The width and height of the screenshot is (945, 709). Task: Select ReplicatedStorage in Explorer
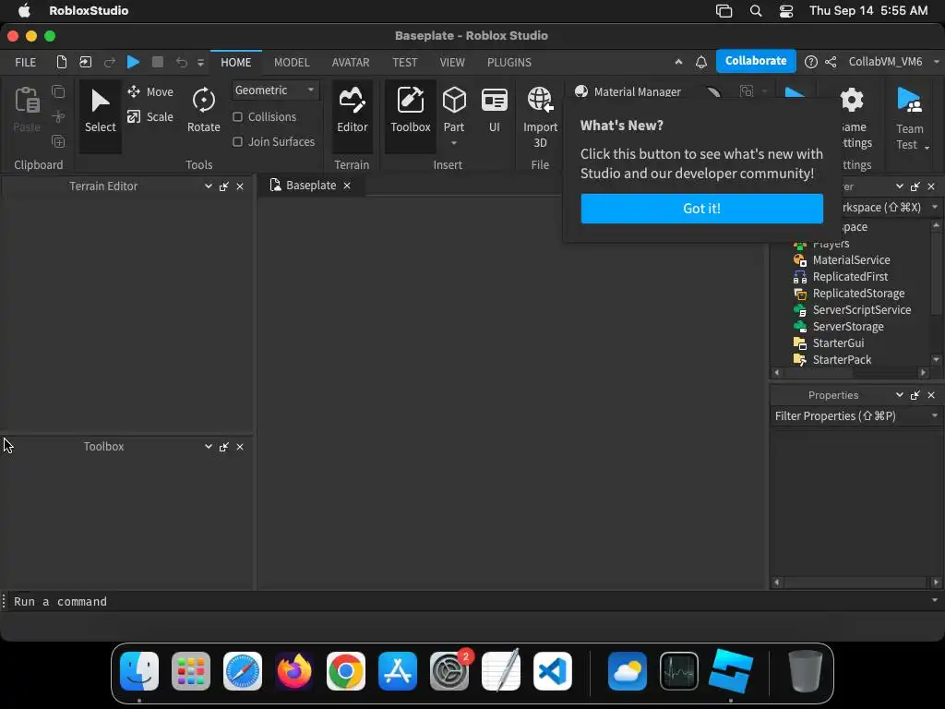pos(858,294)
